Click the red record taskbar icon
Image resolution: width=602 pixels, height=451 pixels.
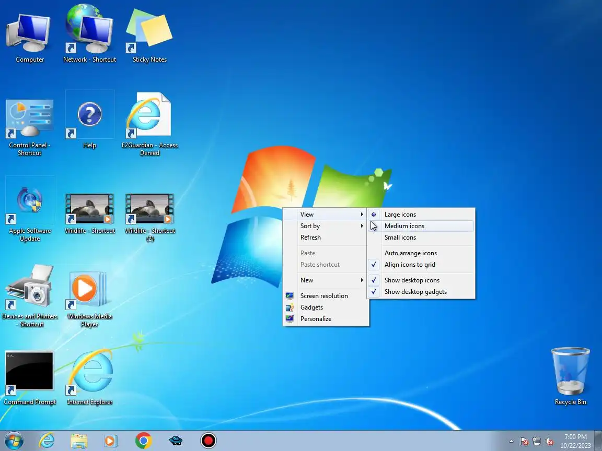tap(209, 441)
